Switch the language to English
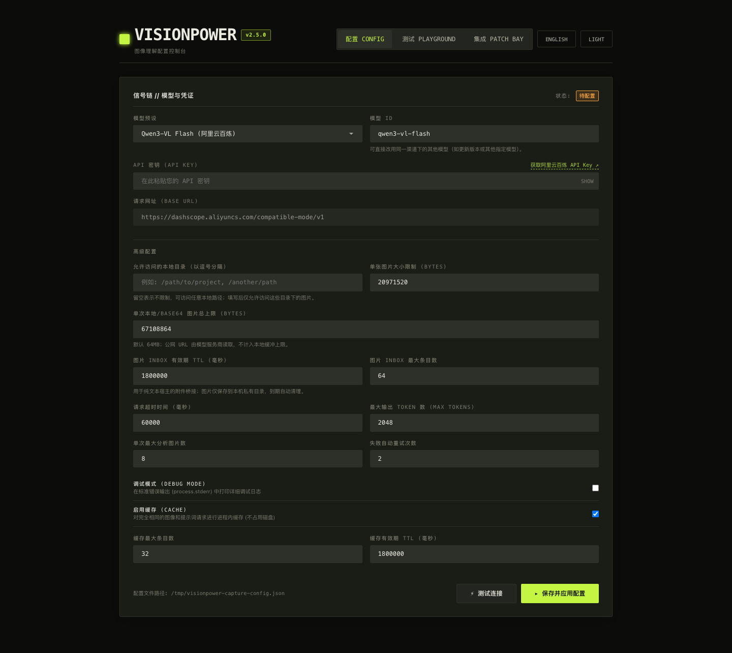The height and width of the screenshot is (653, 732). [x=557, y=39]
